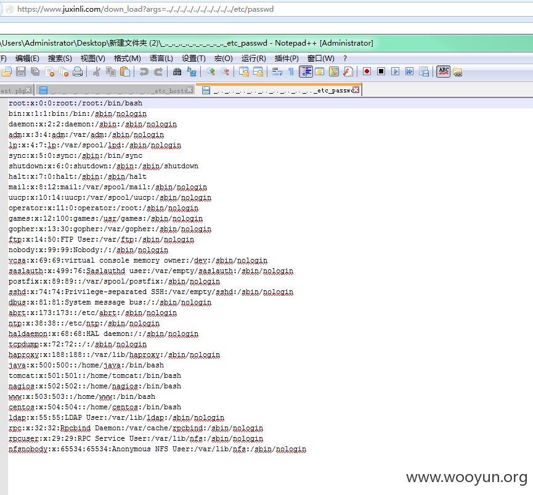533x495 pixels.
Task: Toggle the spell check ABC button
Action: tap(444, 72)
